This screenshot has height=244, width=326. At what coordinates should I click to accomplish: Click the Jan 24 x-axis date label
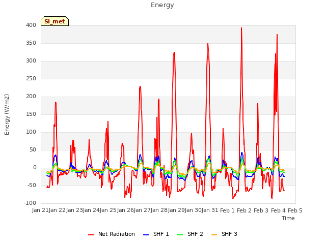click(91, 210)
